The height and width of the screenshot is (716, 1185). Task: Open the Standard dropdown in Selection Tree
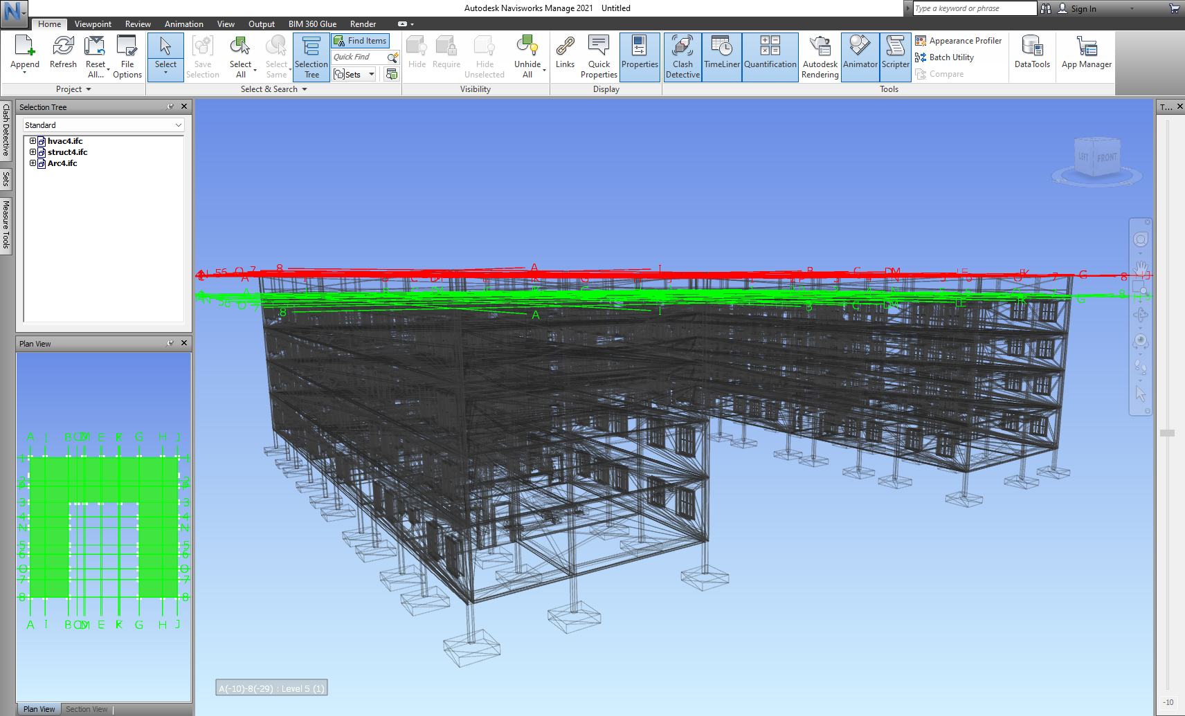tap(103, 125)
